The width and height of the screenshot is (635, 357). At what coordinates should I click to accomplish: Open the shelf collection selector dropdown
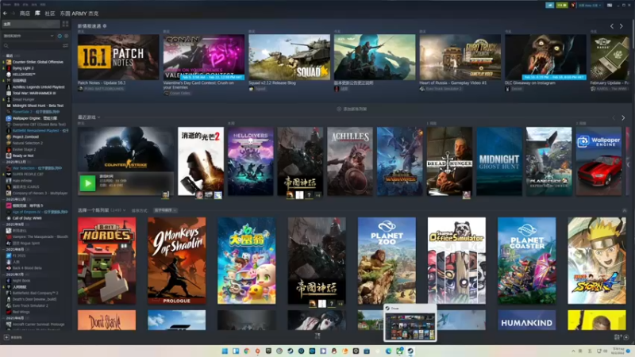tap(102, 210)
